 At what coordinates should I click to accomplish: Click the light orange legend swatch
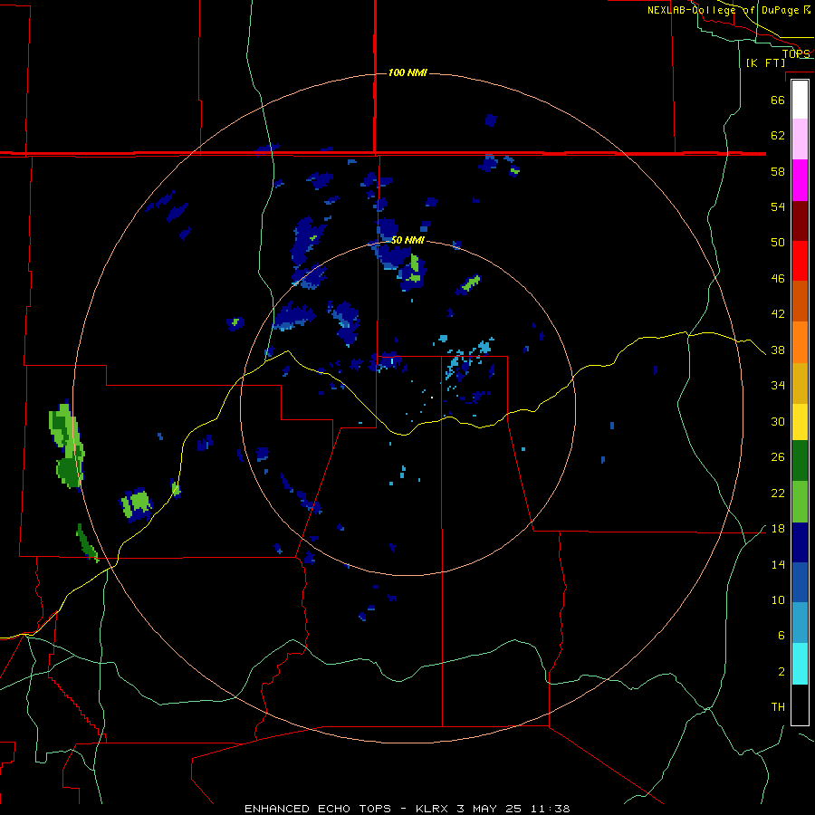click(800, 342)
